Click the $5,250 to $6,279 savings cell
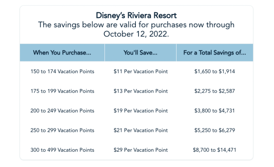The width and height of the screenshot is (274, 167). (x=215, y=130)
